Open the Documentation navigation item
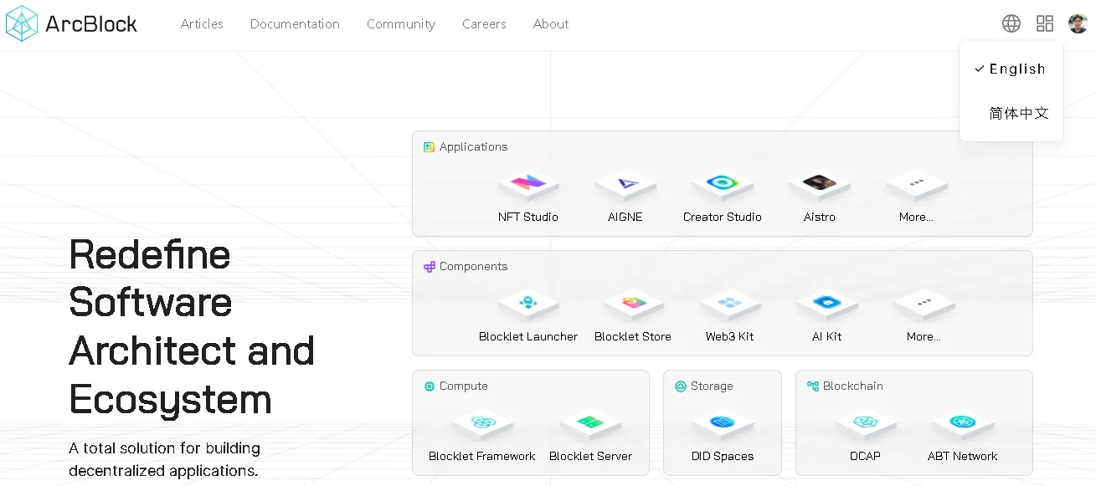This screenshot has height=486, width=1096. click(295, 24)
